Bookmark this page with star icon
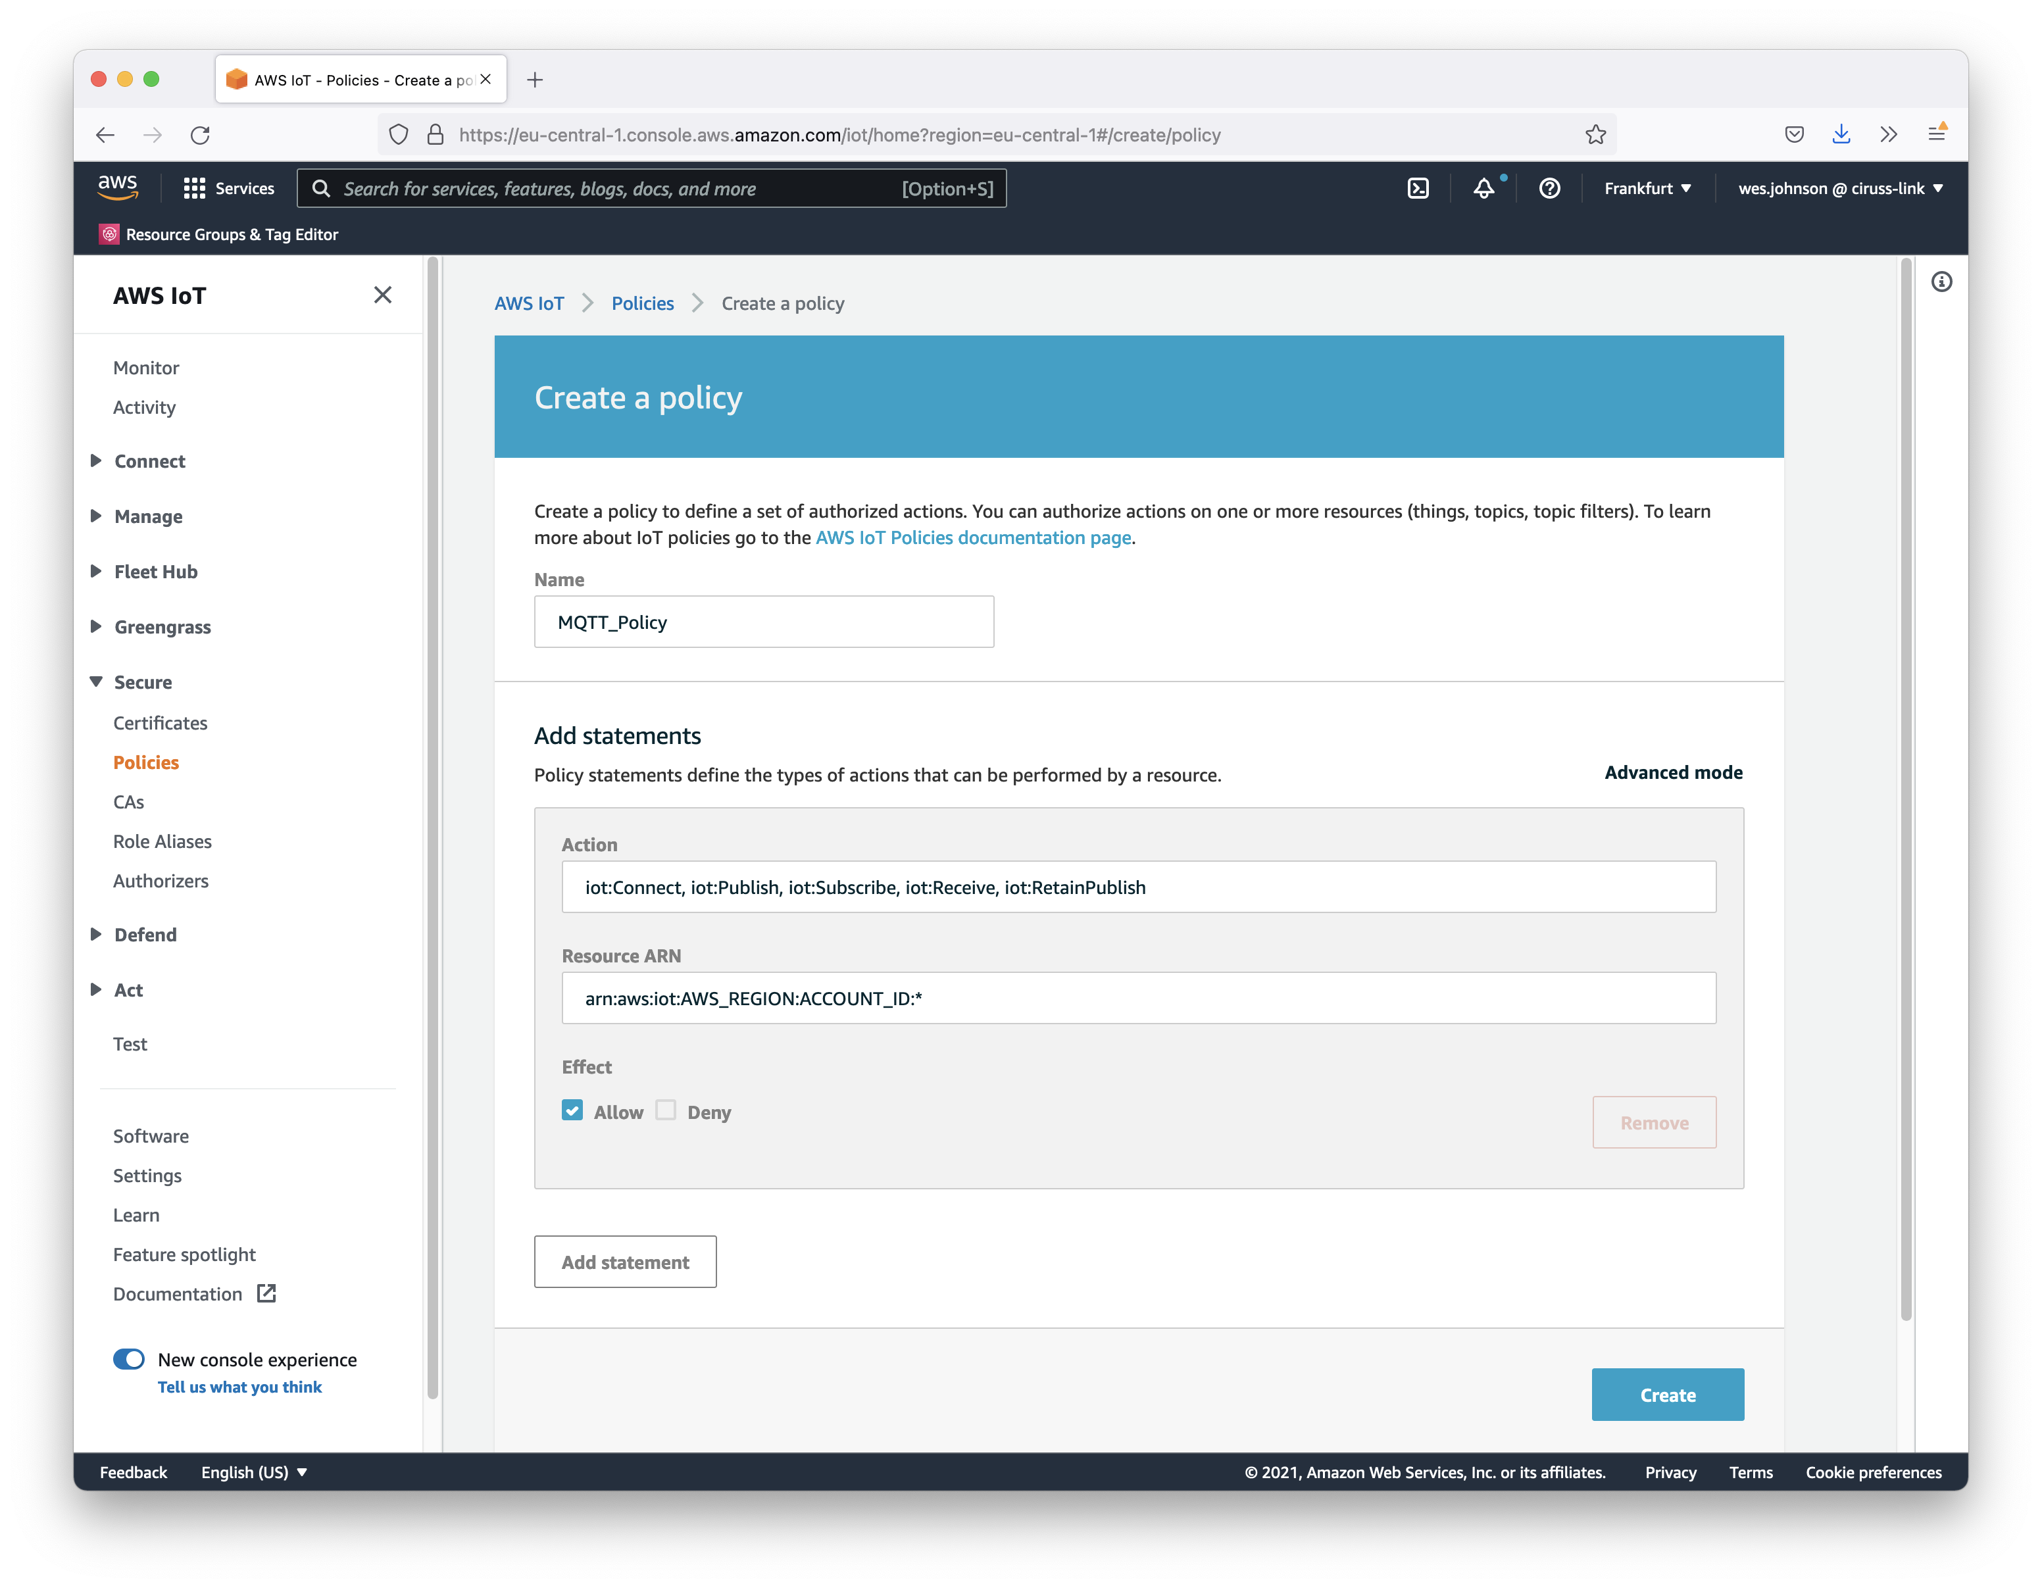This screenshot has height=1588, width=2042. 1595,135
